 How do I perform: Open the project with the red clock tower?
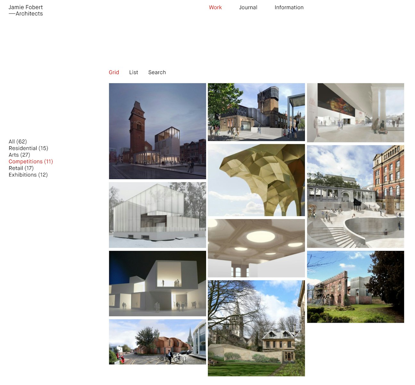[157, 131]
